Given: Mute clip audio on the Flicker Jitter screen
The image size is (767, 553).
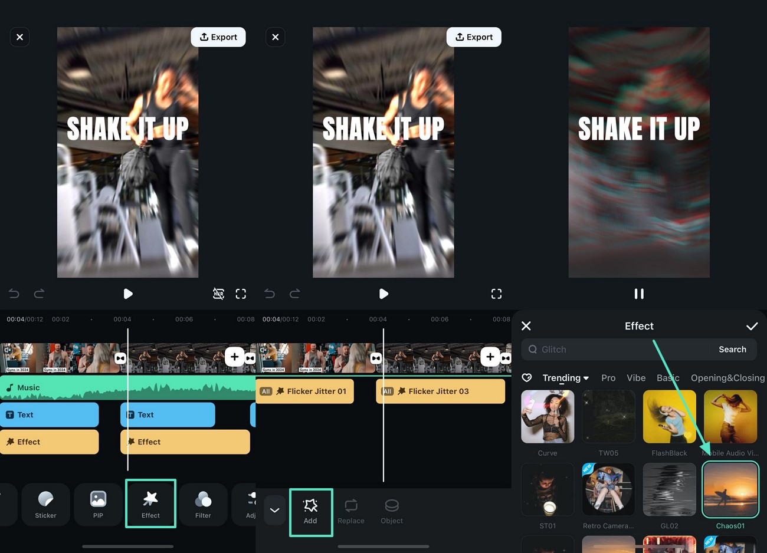Looking at the screenshot, I should (263, 350).
